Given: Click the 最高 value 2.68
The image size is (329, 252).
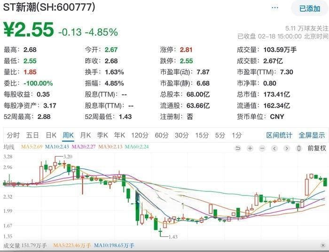Looking at the screenshot, I should point(30,50).
